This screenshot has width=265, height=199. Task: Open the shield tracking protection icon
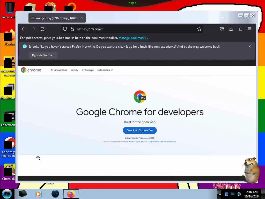65,29
